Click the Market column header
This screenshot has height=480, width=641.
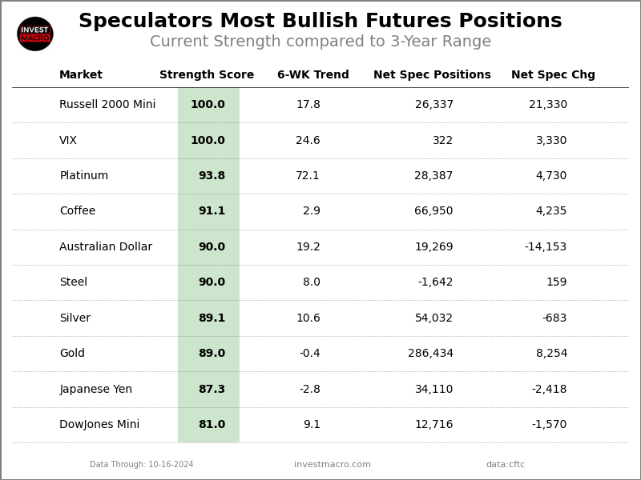81,75
